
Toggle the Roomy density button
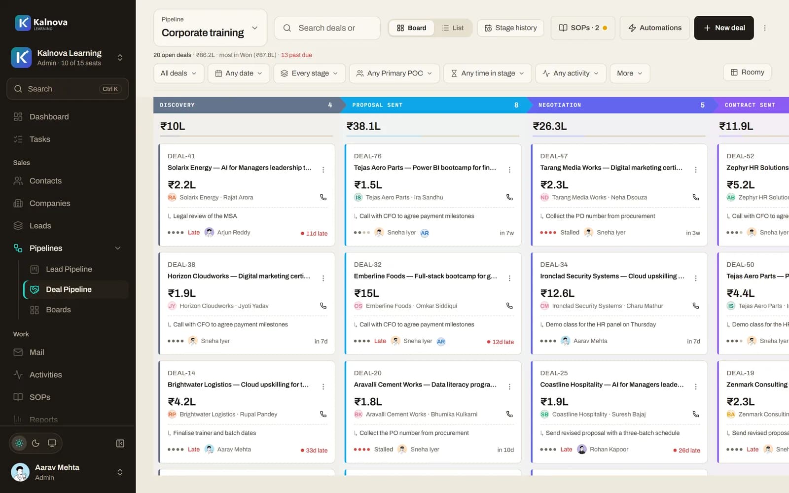747,72
